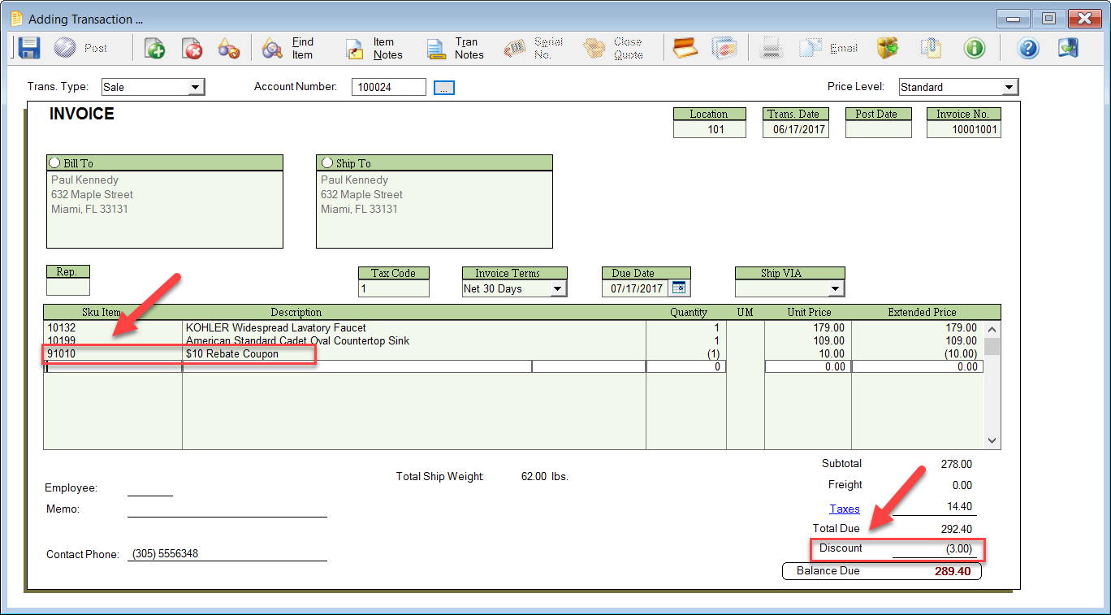The height and width of the screenshot is (615, 1111).
Task: Select line item SKU 10132
Action: point(61,328)
